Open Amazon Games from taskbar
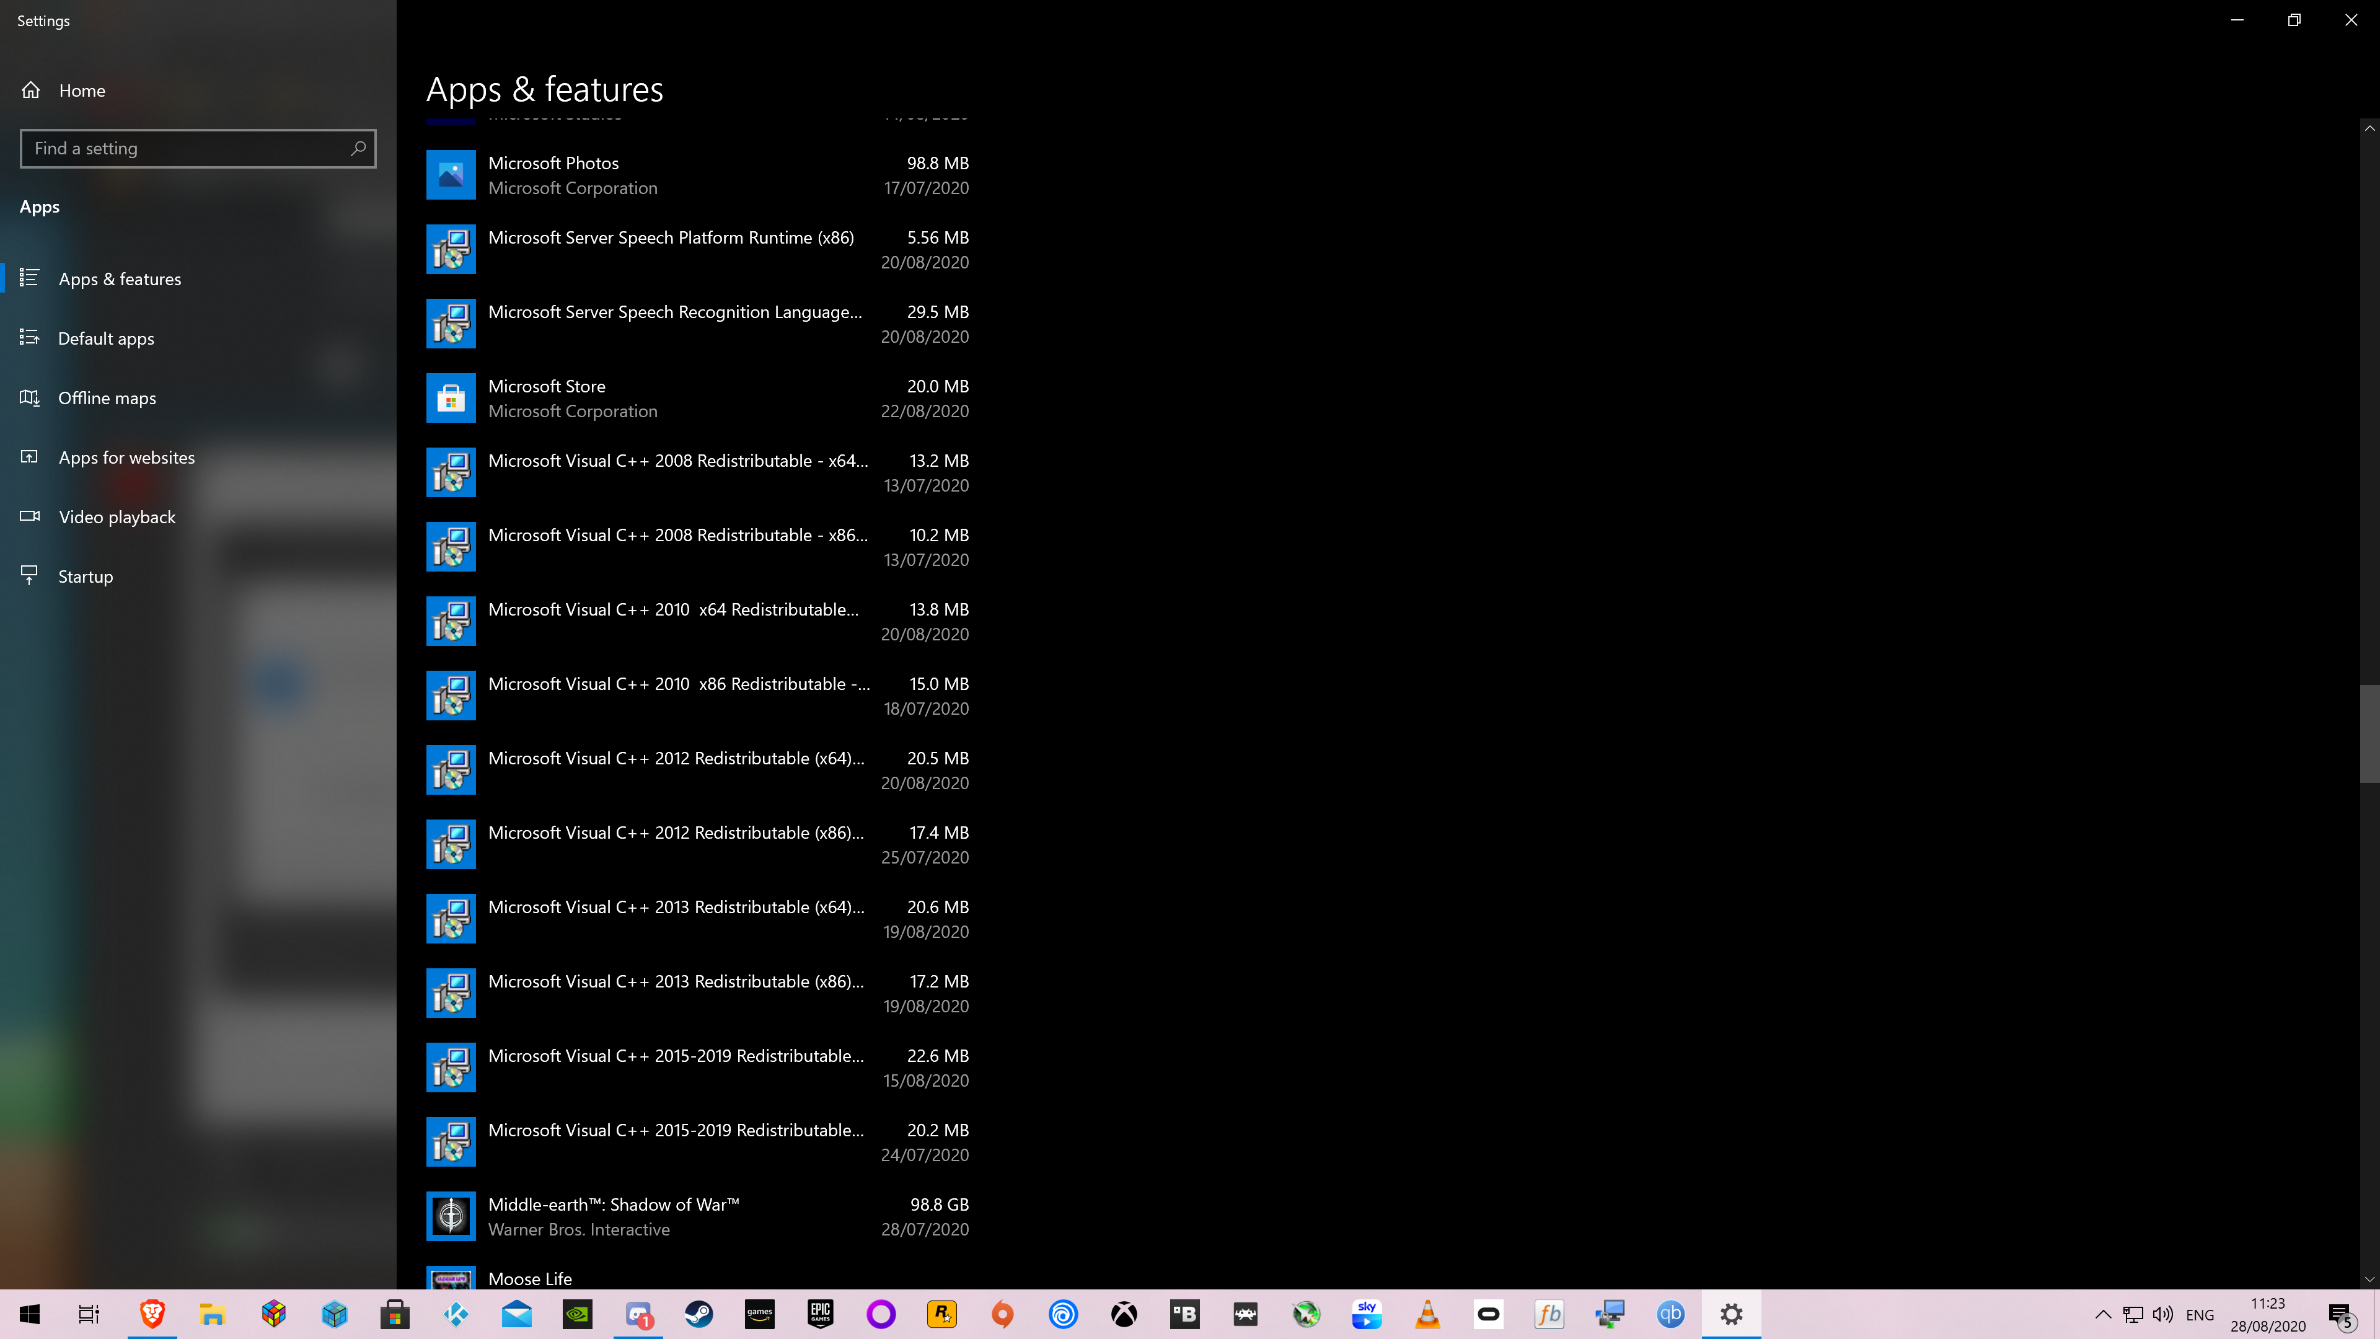 point(759,1314)
